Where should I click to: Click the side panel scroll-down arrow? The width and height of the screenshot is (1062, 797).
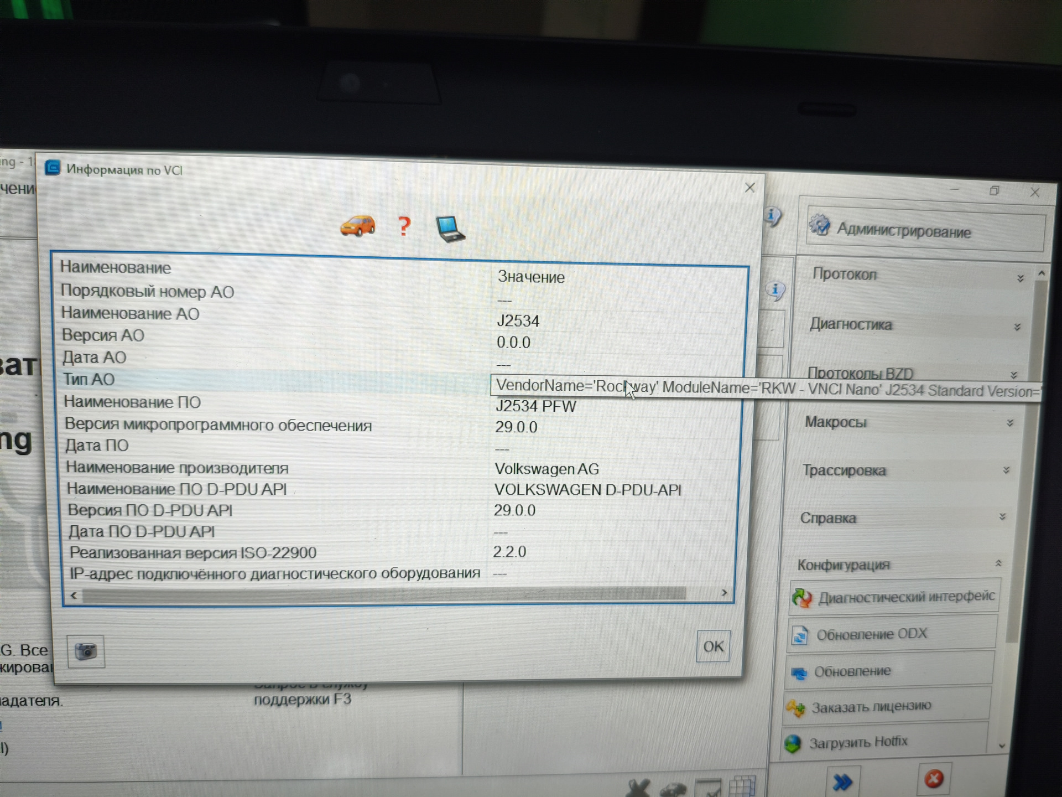(1002, 746)
